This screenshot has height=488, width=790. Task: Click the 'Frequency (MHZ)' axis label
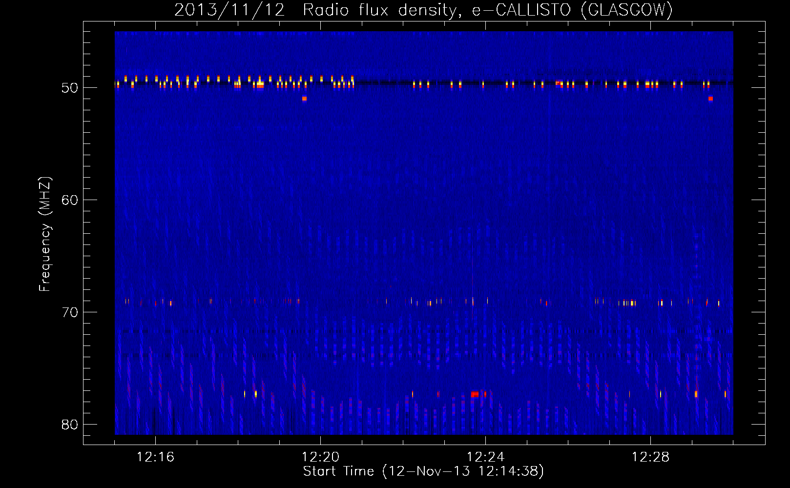pos(45,234)
